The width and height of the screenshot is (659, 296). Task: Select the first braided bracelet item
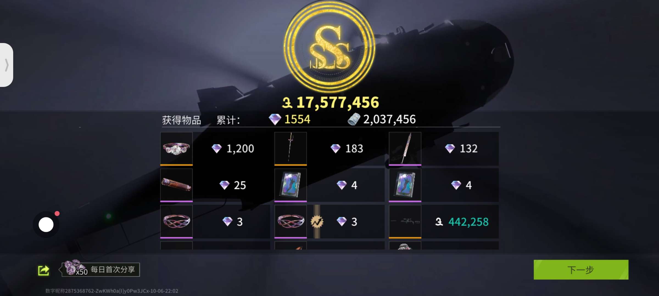point(177,221)
